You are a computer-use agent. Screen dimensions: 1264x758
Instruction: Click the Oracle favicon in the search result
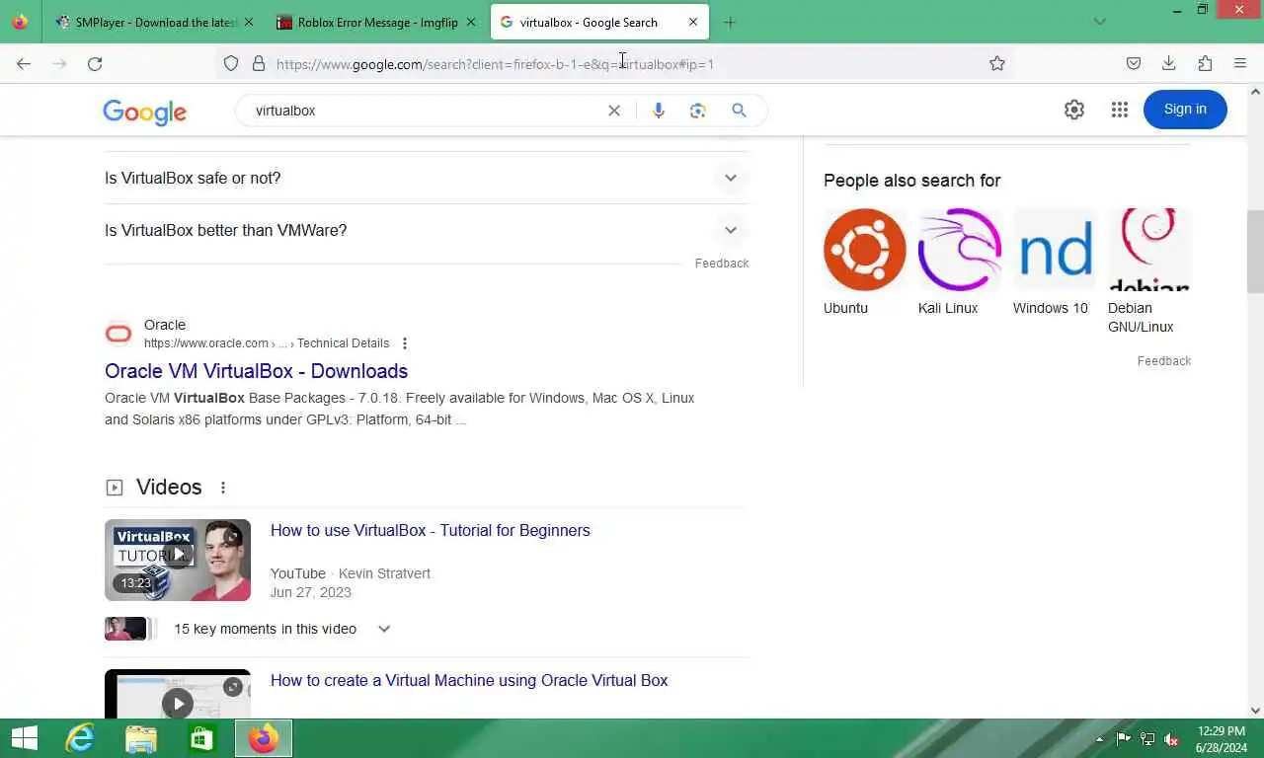pyautogui.click(x=118, y=335)
